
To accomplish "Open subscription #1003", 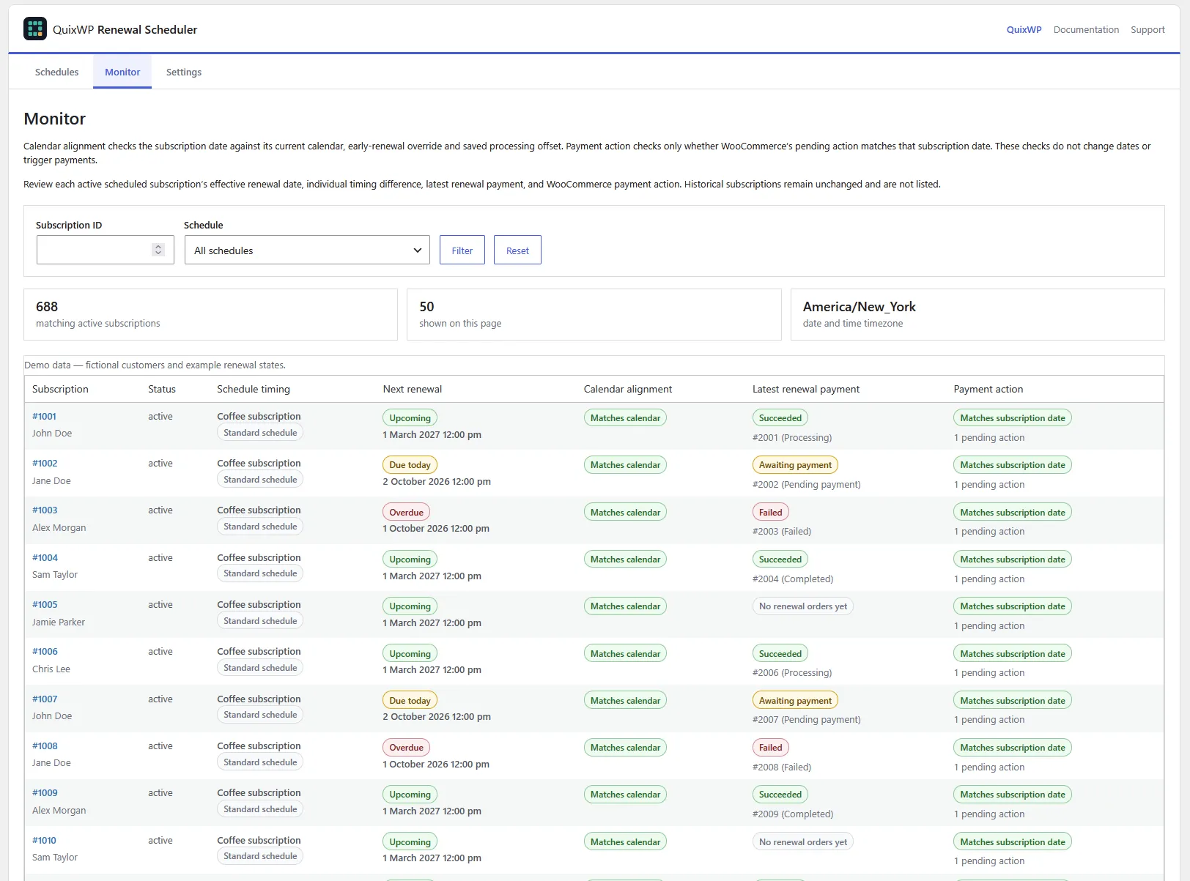I will pyautogui.click(x=45, y=510).
